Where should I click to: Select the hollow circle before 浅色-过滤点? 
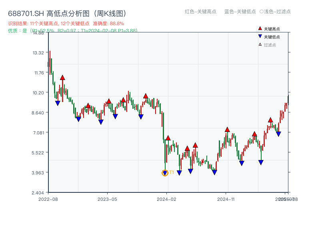coord(261,12)
